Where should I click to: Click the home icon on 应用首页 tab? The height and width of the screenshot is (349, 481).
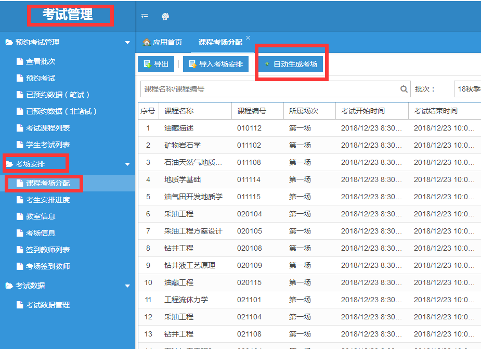(146, 42)
